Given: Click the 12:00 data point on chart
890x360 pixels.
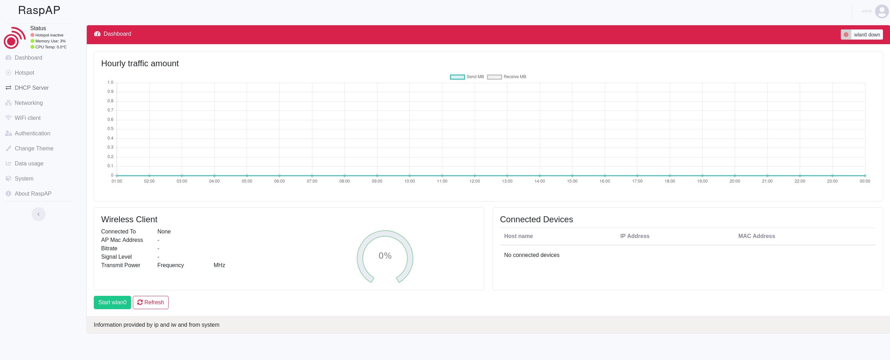Looking at the screenshot, I should click(x=475, y=176).
